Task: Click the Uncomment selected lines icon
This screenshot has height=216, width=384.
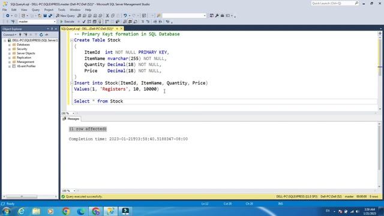Action: click(148, 22)
